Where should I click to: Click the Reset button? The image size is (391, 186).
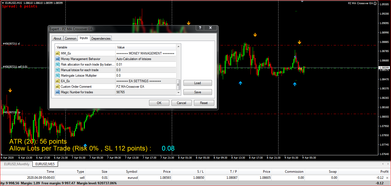(204, 103)
